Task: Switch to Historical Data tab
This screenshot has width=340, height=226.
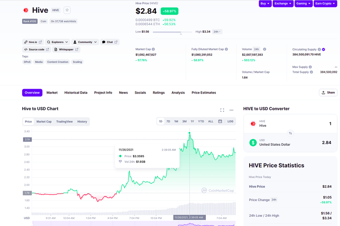Action: (x=76, y=93)
